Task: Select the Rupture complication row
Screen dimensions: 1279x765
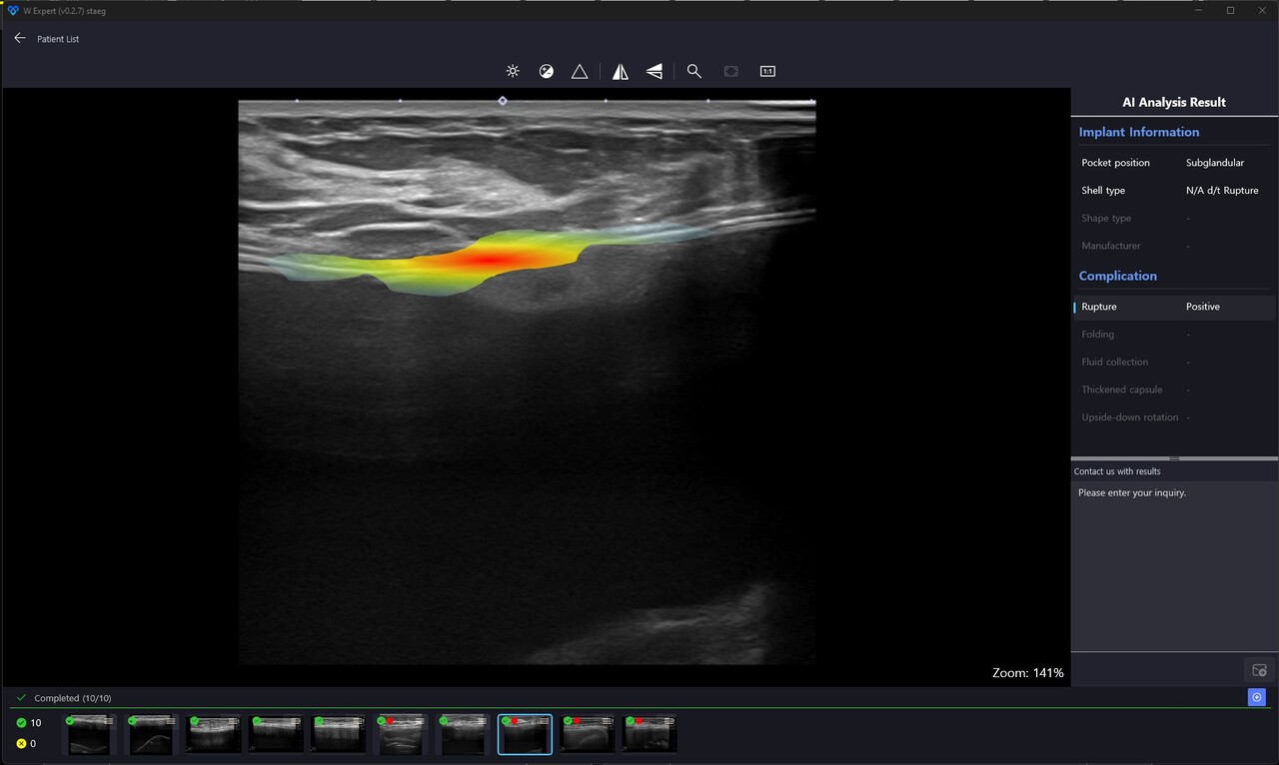Action: 1173,307
